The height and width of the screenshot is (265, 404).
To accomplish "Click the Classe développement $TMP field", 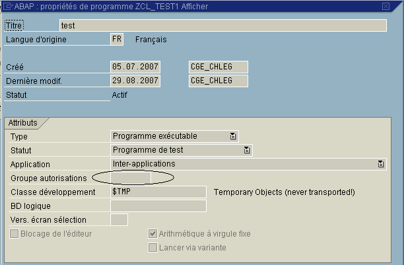I will coord(158,192).
